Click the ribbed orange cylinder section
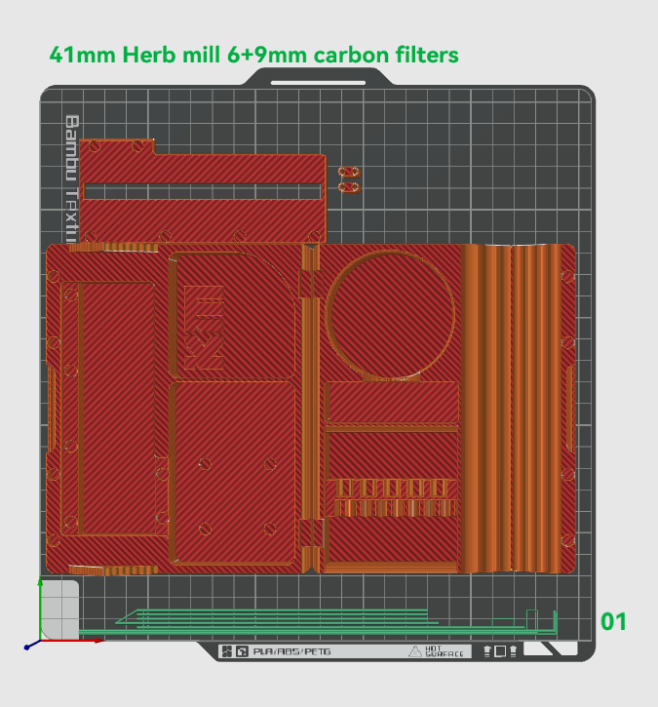The image size is (658, 707). pos(511,409)
